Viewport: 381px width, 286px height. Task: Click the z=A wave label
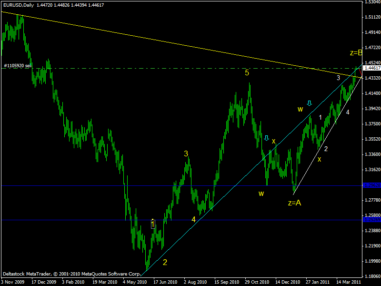coord(294,203)
